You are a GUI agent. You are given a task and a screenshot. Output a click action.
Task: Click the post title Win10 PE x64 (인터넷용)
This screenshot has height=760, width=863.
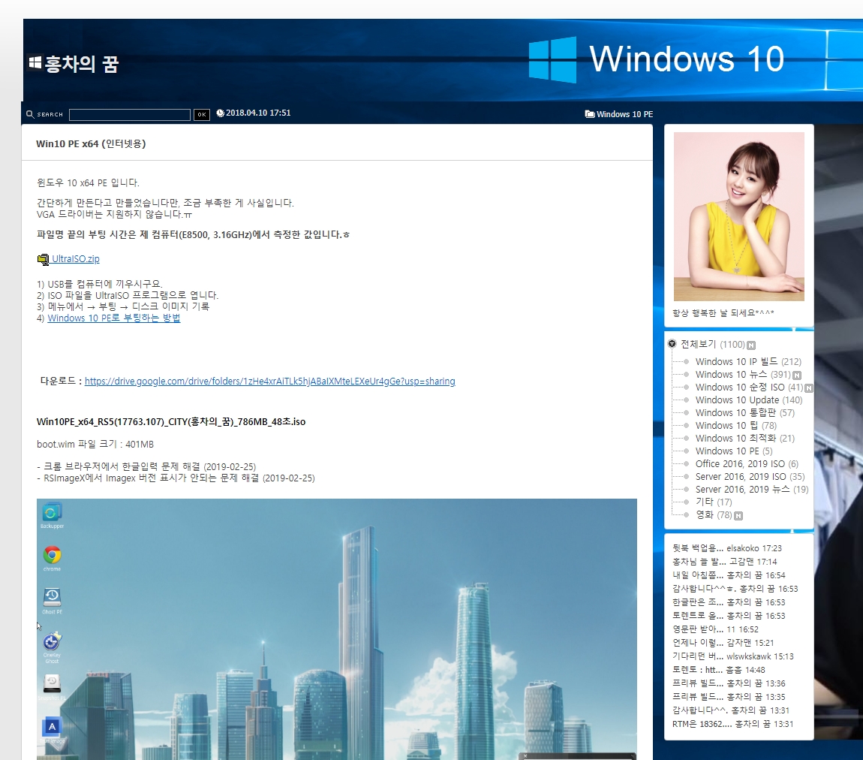coord(91,143)
